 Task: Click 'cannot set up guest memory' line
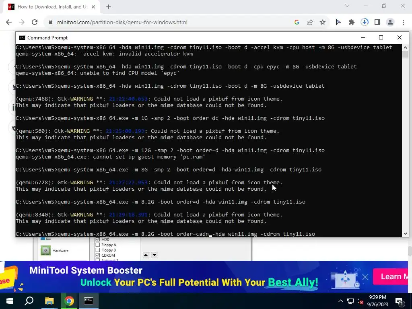point(110,157)
